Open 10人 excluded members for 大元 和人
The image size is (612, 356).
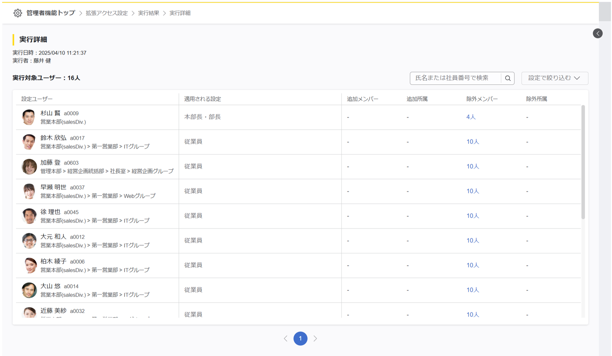[473, 240]
